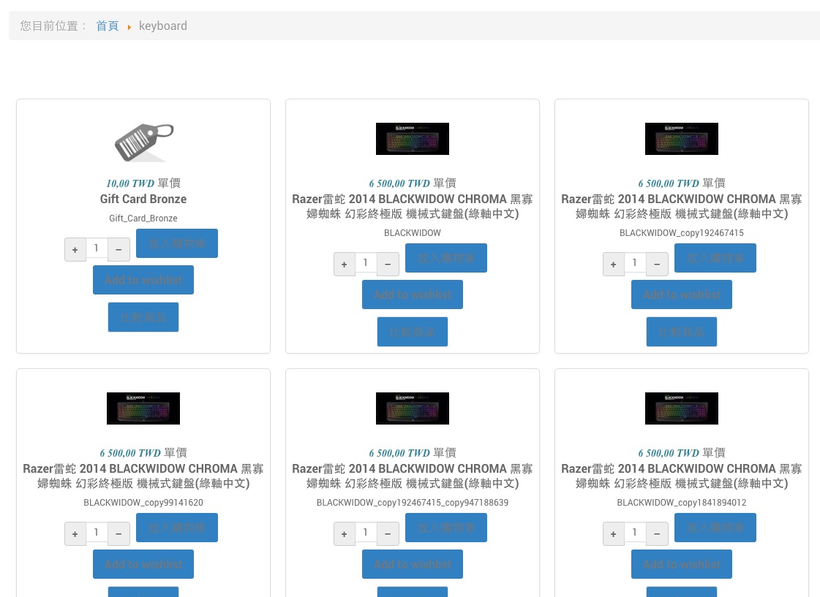This screenshot has height=597, width=820.
Task: Focus quantity field of BLACKWIDOW_copy192467415
Action: (x=635, y=263)
